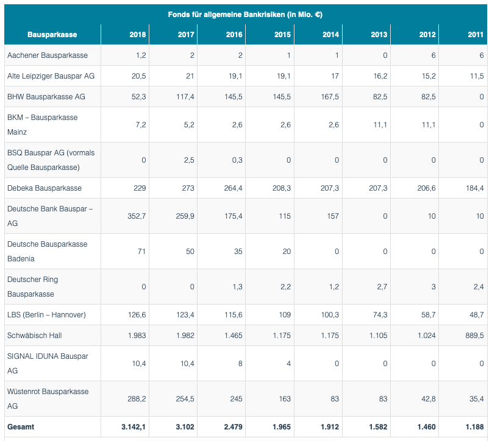
Task: Select the 2014 column header
Action: click(330, 35)
